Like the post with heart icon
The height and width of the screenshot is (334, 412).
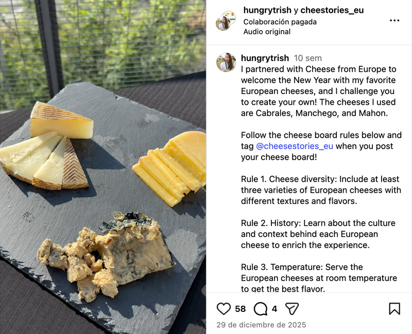[x=224, y=309]
